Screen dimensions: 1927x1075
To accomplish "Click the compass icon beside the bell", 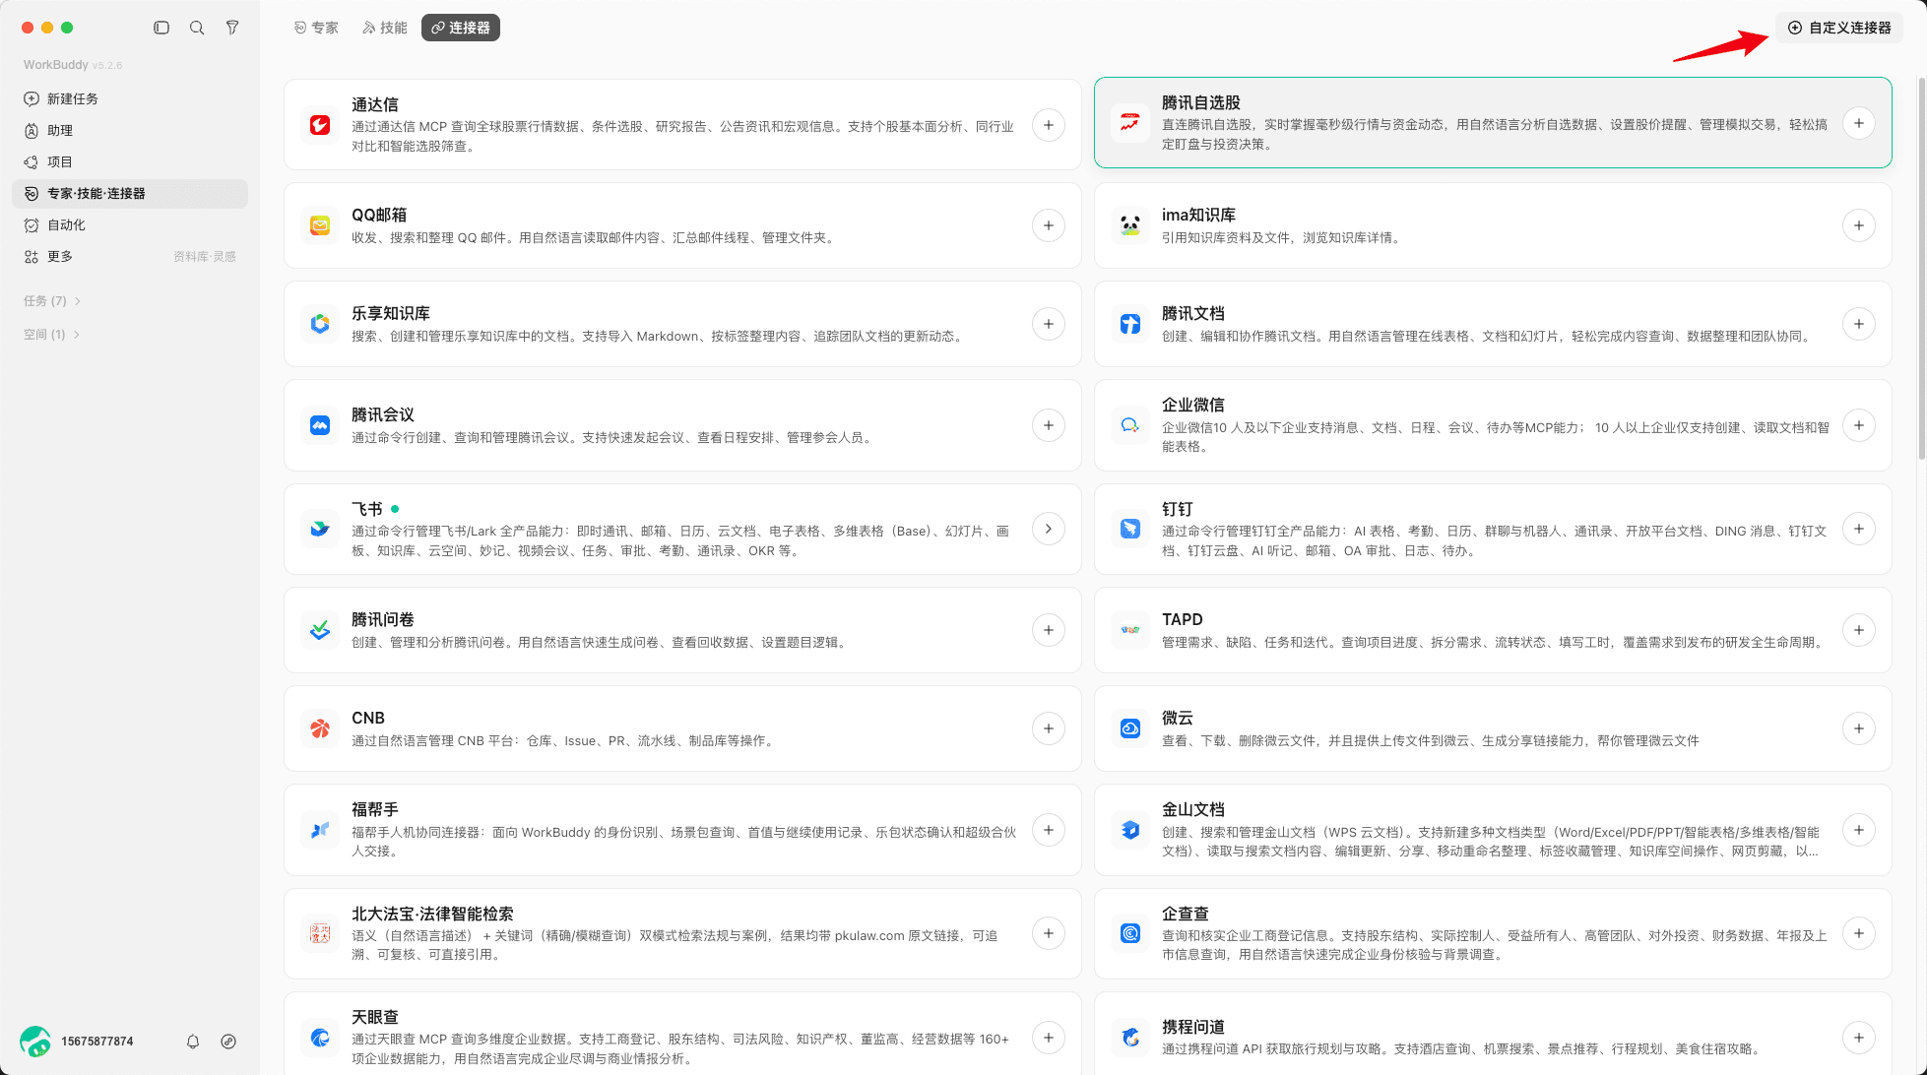I will click(228, 1042).
